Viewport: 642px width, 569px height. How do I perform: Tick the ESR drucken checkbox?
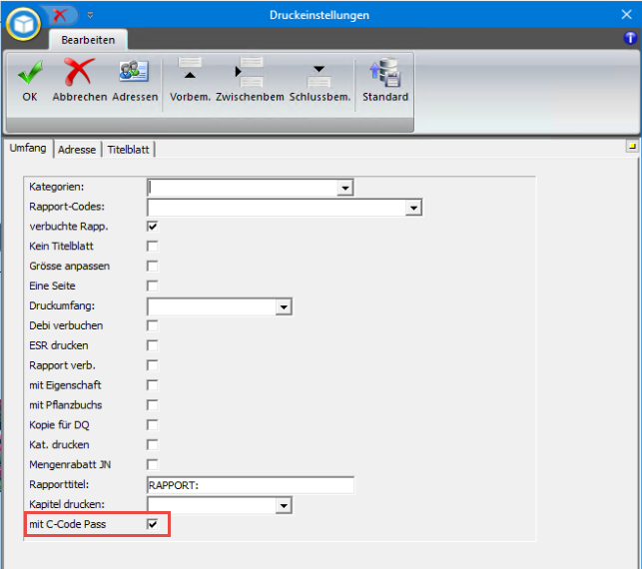(x=153, y=345)
